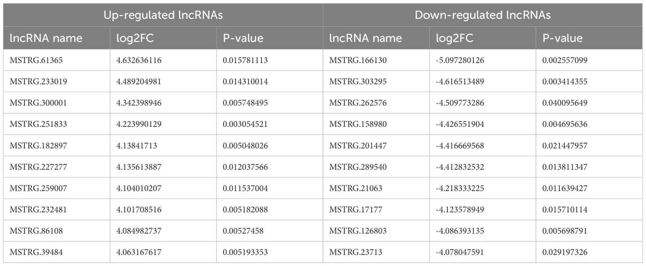Click P-value 0.040095649

click(565, 103)
